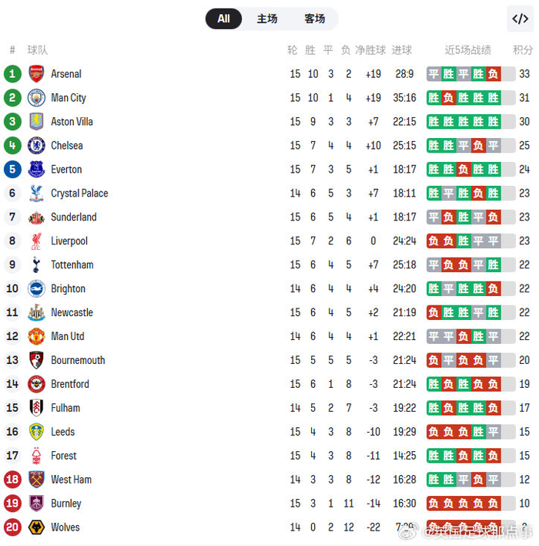This screenshot has width=539, height=546.
Task: Click the Man City club crest
Action: click(36, 98)
